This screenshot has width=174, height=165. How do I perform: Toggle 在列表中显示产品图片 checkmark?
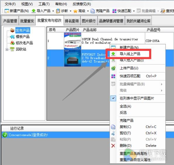click(113, 98)
